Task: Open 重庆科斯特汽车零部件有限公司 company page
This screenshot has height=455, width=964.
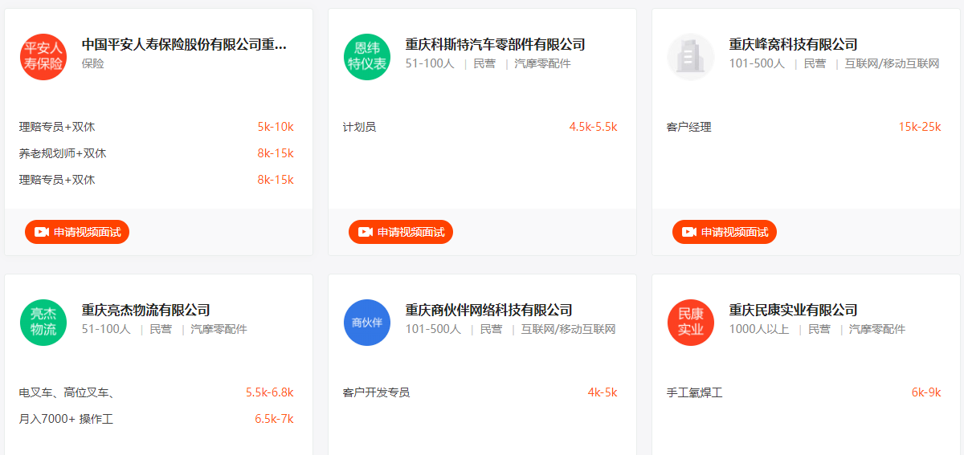Action: (495, 44)
